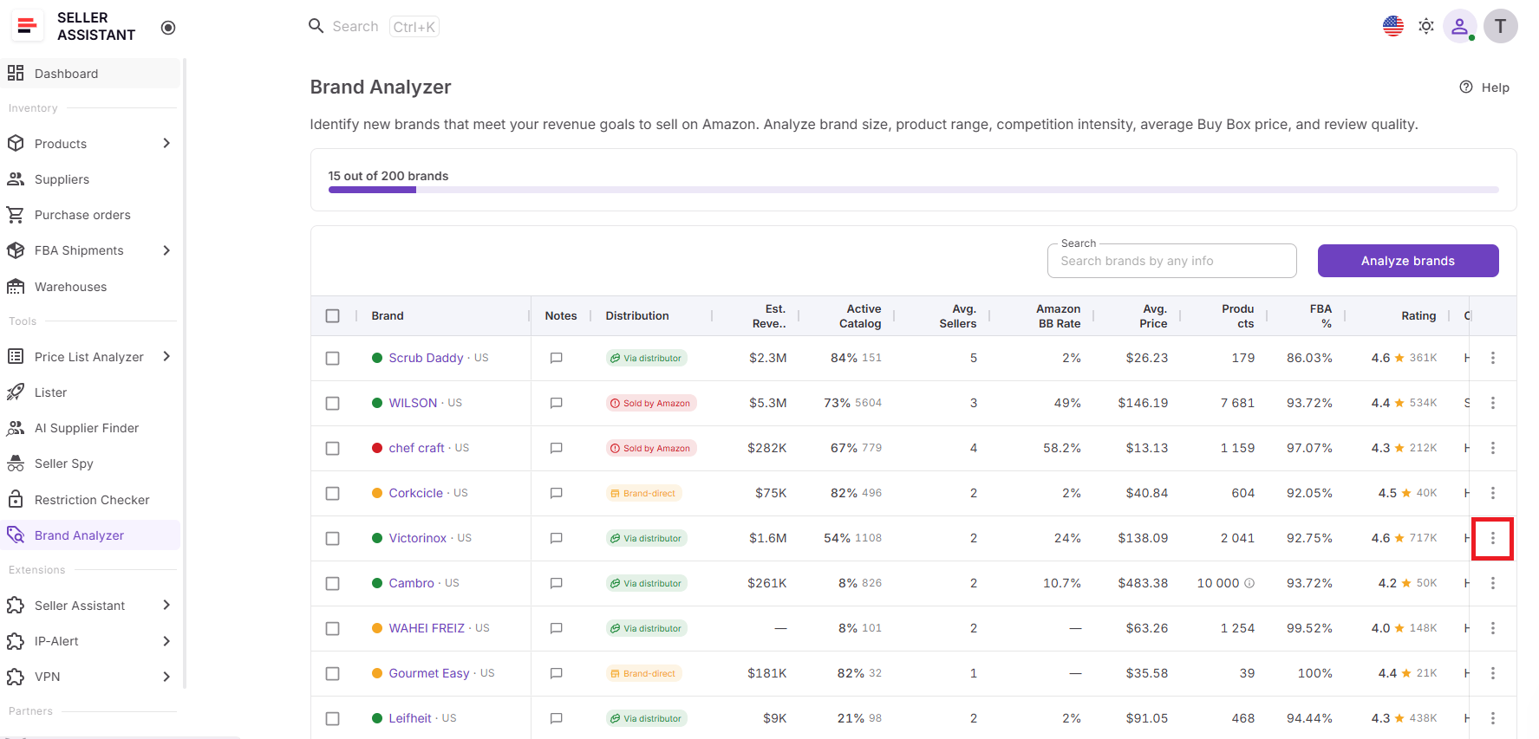
Task: Check the Victorinox row checkbox
Action: pyautogui.click(x=332, y=538)
